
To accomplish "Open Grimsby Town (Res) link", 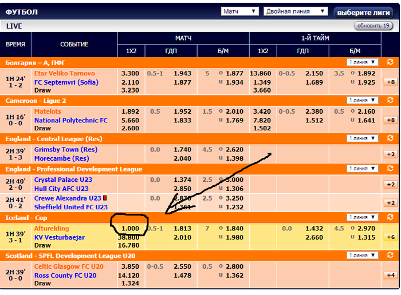I will [66, 150].
